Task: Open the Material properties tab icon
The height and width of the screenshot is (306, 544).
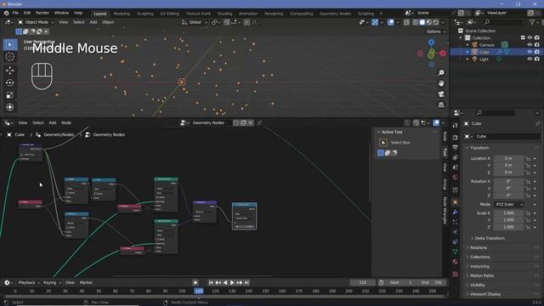Action: tap(456, 262)
